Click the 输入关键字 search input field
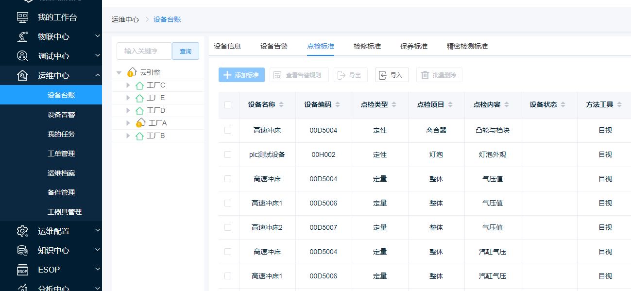631x291 pixels. click(144, 51)
